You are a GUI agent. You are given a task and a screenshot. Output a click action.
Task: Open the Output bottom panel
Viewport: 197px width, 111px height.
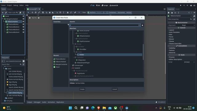pos(30,102)
